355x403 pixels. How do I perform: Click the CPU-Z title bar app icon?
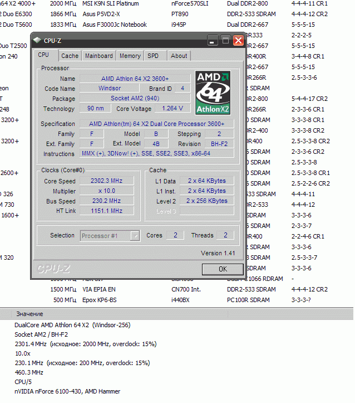click(x=37, y=40)
